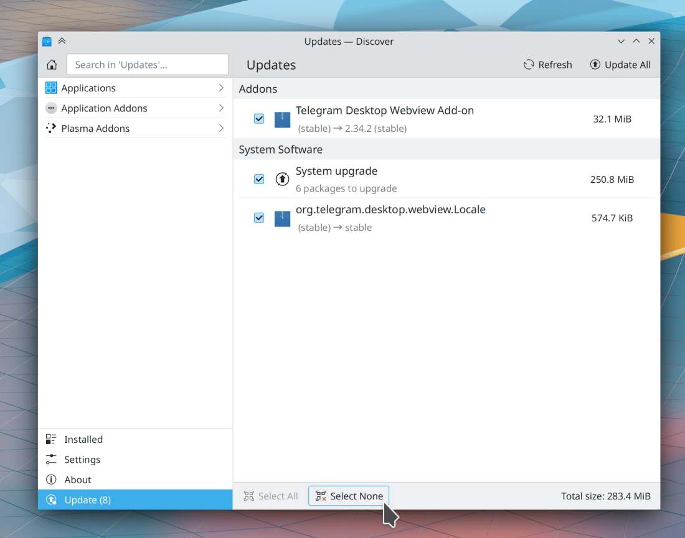Click the home icon button
Viewport: 685px width, 538px height.
point(52,65)
